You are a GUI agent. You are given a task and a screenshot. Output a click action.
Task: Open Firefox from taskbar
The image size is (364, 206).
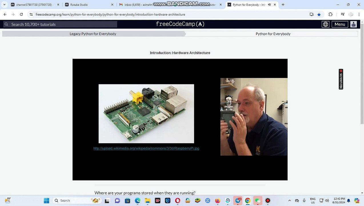coord(217,201)
